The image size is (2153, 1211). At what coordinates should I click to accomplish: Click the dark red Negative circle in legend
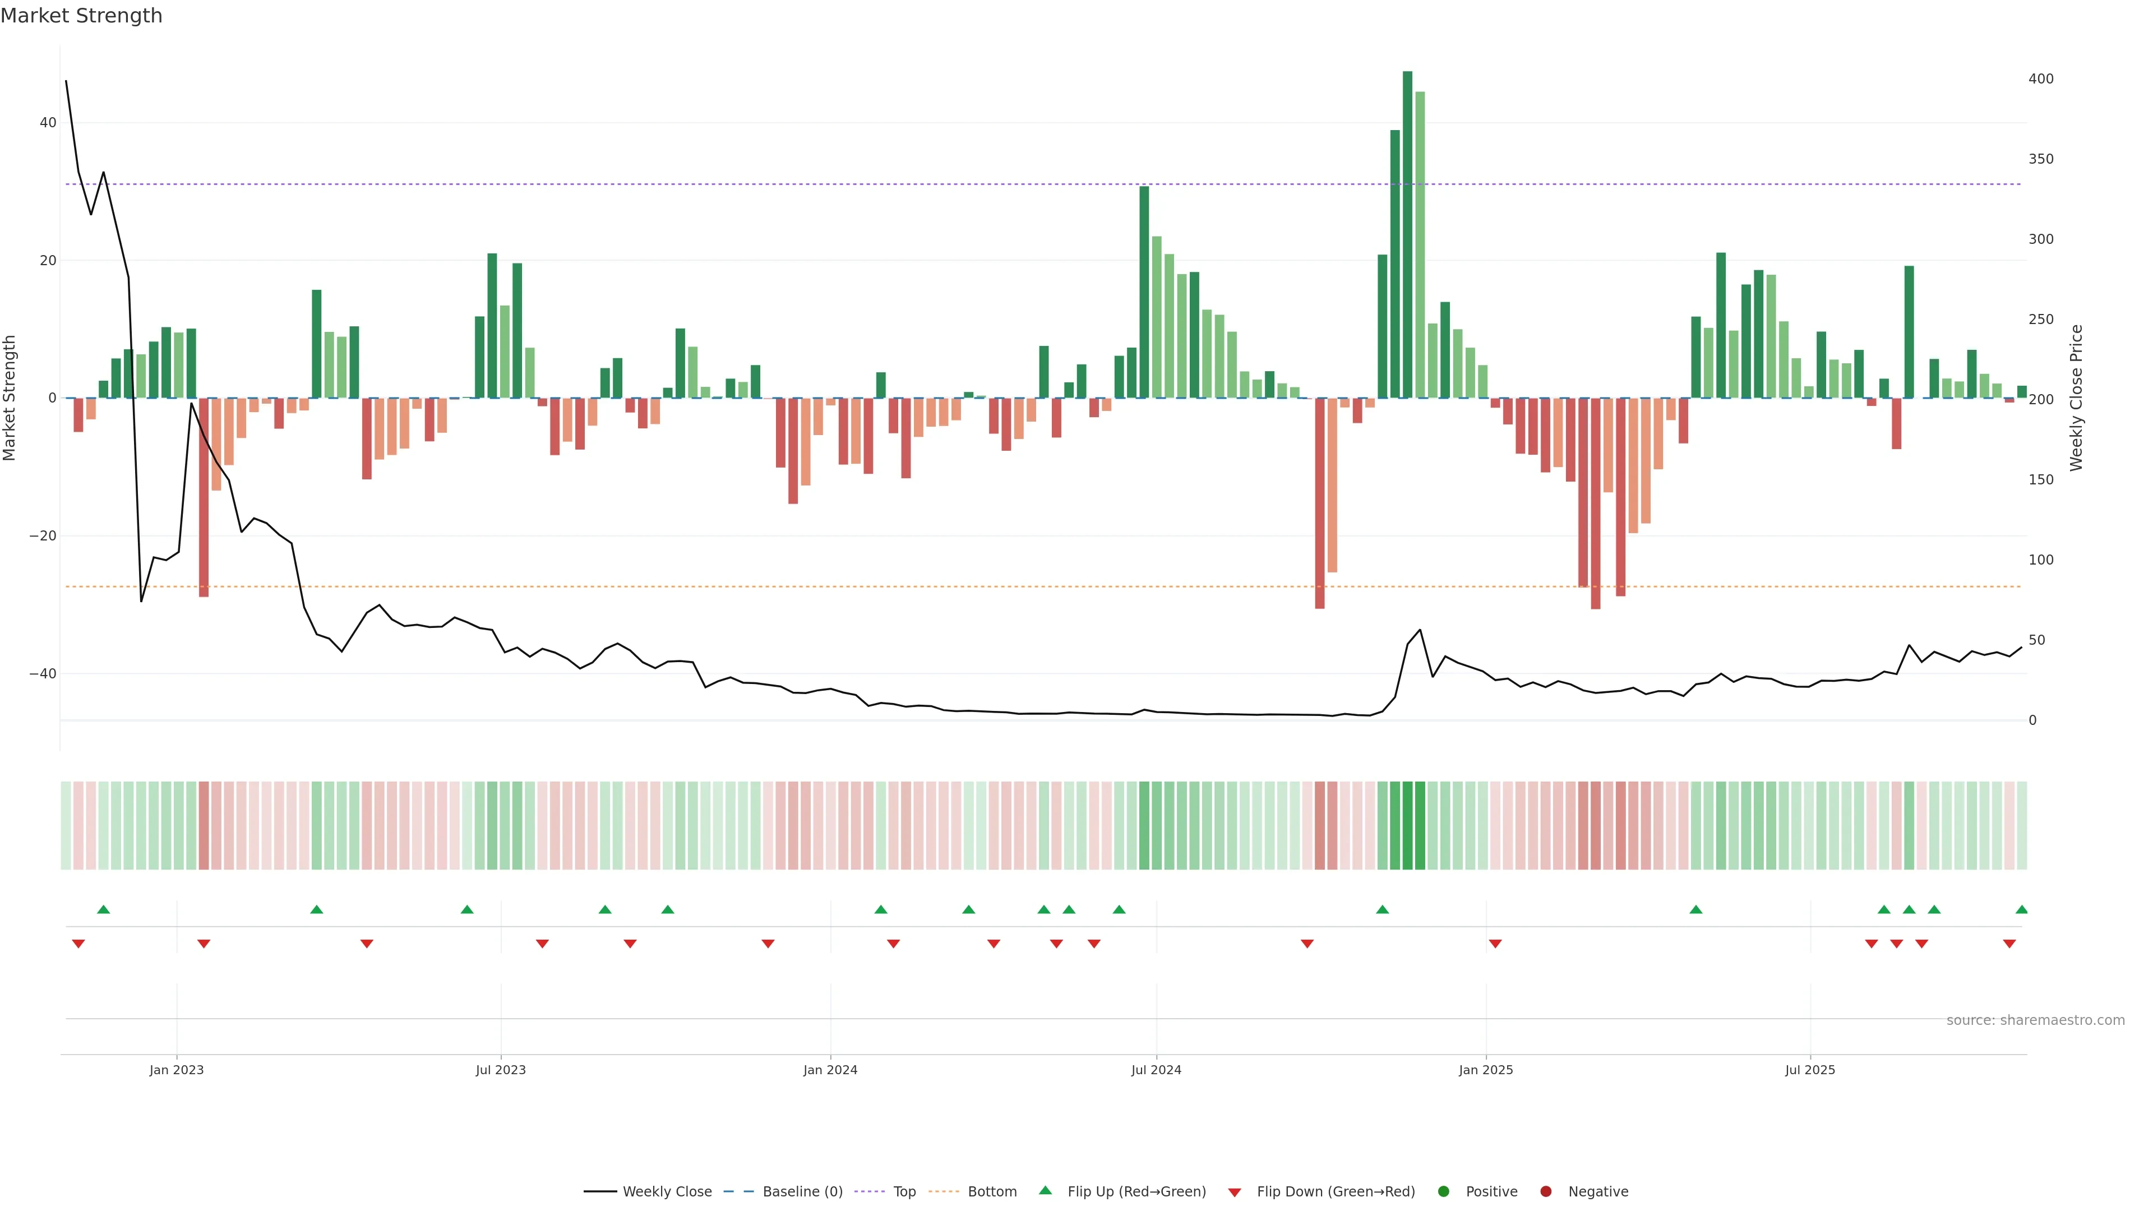[1545, 1192]
